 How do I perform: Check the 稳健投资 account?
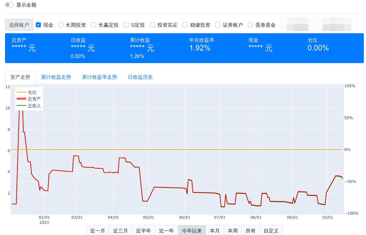(x=185, y=25)
